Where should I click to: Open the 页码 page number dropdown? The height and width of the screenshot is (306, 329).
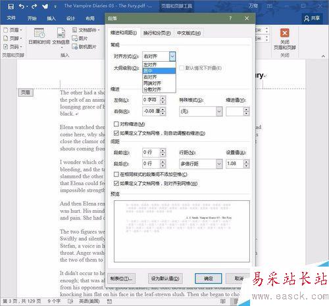pyautogui.click(x=13, y=47)
